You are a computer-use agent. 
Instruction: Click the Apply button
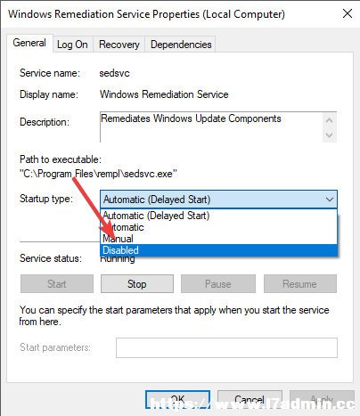point(322,399)
